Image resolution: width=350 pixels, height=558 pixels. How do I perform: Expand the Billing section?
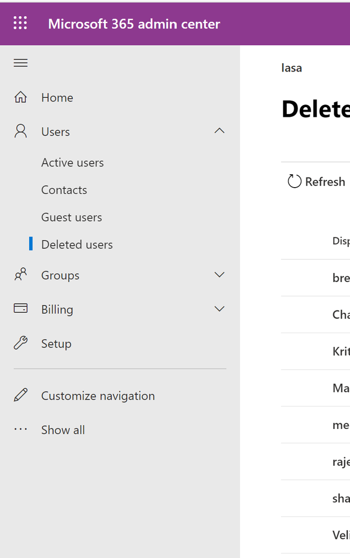tap(220, 309)
